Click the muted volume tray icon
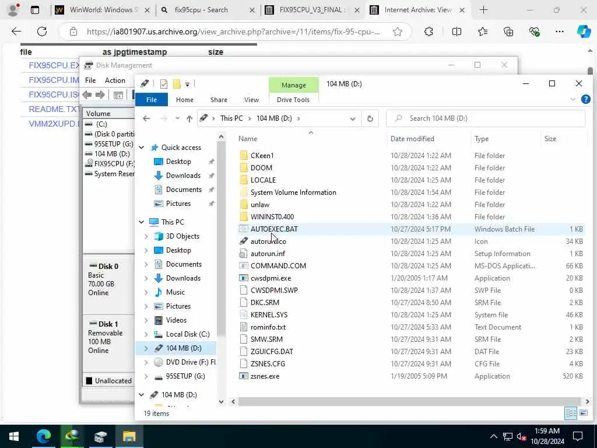Screen dimensions: 597x448 point(521,436)
